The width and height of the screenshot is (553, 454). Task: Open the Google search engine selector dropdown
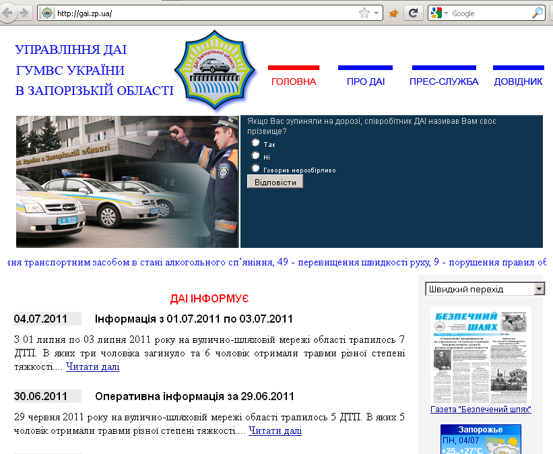coord(440,13)
